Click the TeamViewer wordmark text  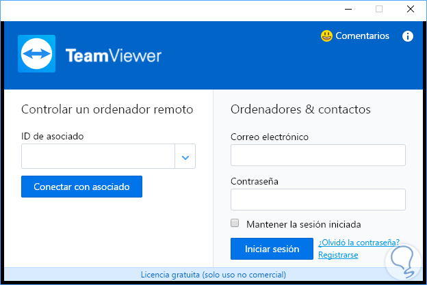pos(114,56)
